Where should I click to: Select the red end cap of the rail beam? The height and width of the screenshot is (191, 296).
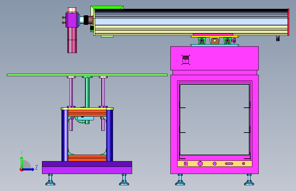click(288, 22)
